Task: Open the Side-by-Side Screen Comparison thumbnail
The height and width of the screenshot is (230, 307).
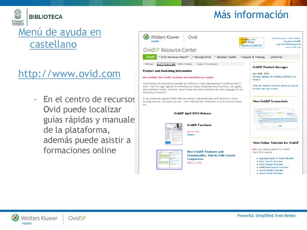Action: pyautogui.click(x=170, y=160)
